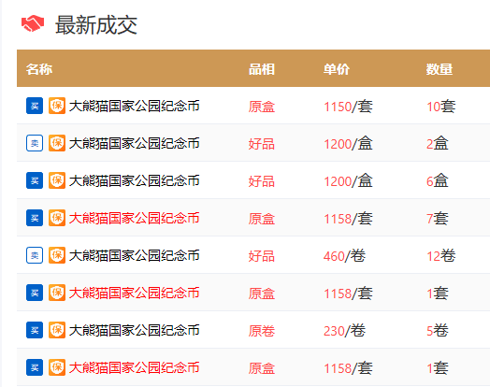
Task: Click the 单价 column header
Action: coord(337,69)
